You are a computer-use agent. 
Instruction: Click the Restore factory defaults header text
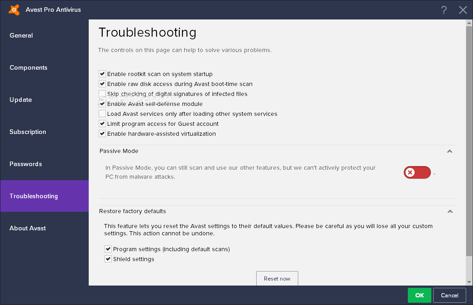pos(133,211)
